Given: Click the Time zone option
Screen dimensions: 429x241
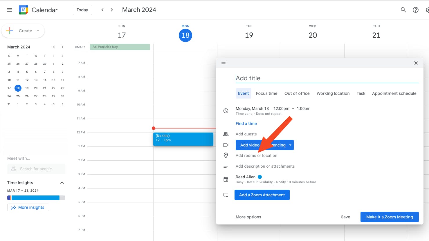Looking at the screenshot, I should (244, 114).
